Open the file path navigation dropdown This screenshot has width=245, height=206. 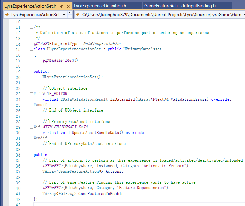coord(244,15)
